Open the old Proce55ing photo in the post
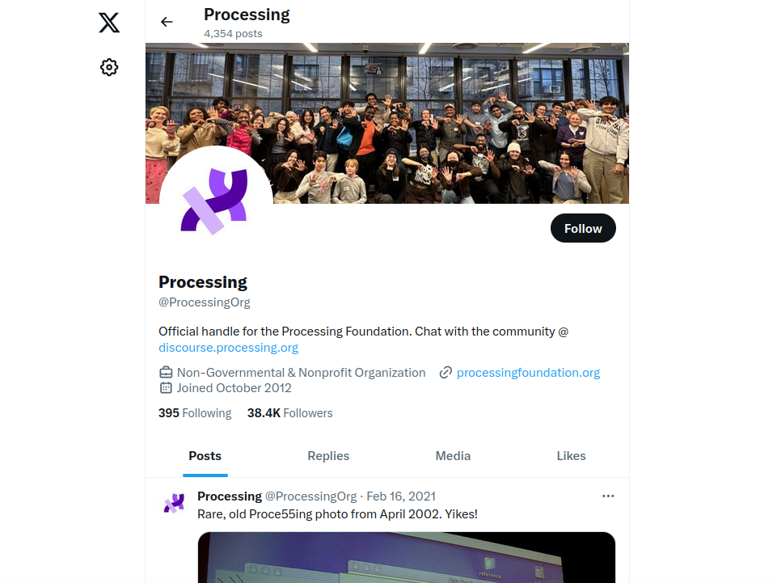This screenshot has height=583, width=777. tap(407, 557)
